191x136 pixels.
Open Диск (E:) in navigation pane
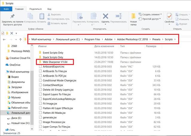(14, 118)
